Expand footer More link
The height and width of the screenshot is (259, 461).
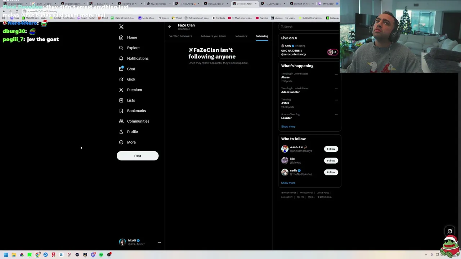[x=312, y=197]
